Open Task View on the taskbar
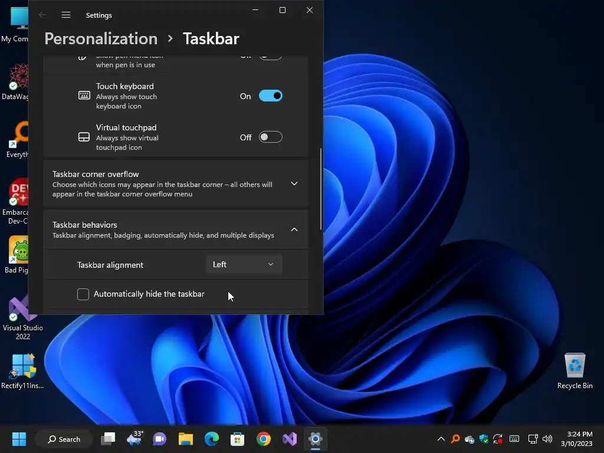Viewport: 604px width, 453px height. click(108, 439)
